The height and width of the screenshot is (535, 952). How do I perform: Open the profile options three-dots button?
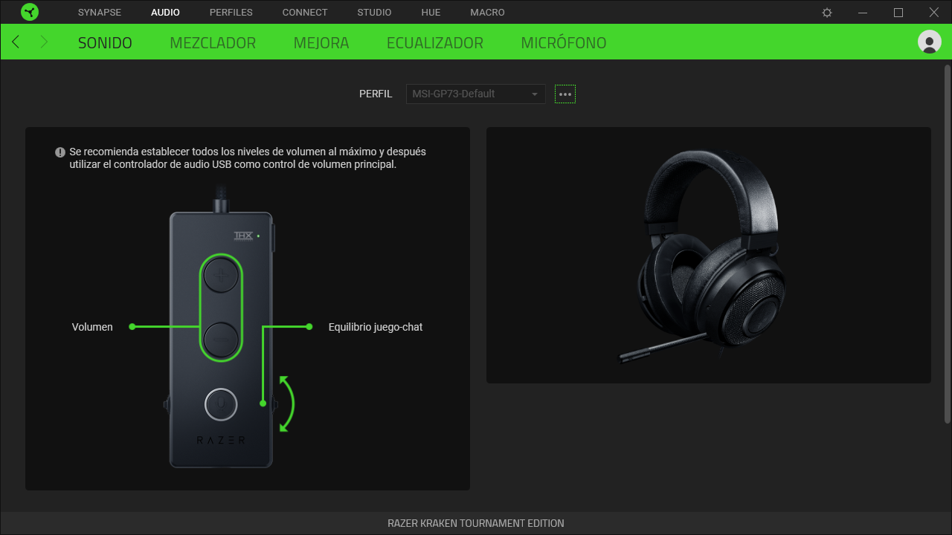pyautogui.click(x=565, y=94)
